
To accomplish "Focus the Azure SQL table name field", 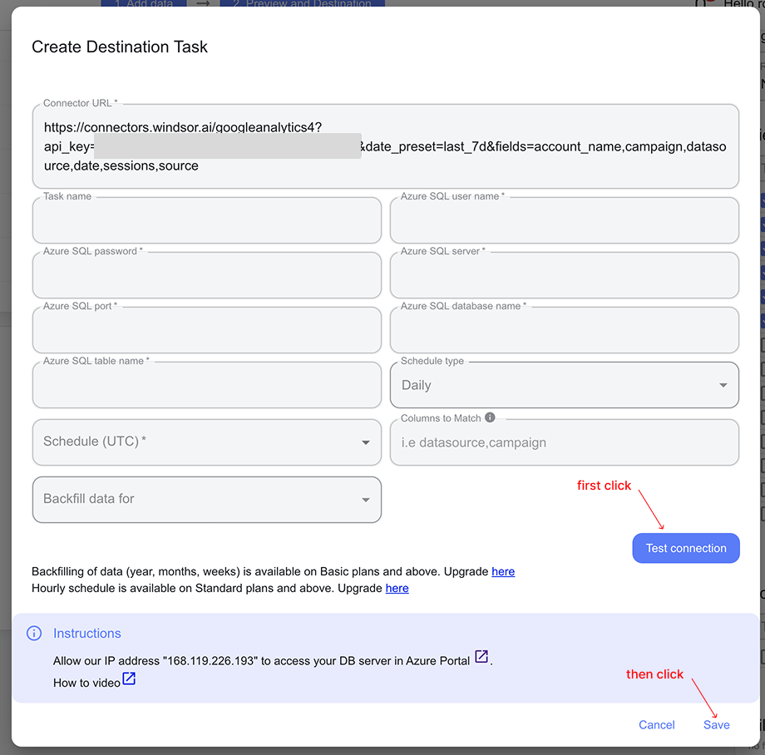I will (x=207, y=385).
